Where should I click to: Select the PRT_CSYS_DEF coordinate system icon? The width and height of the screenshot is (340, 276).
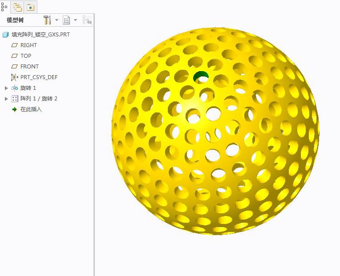click(x=14, y=77)
